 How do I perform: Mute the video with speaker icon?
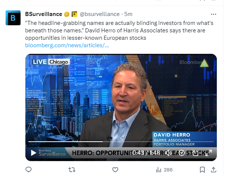pos(168,153)
